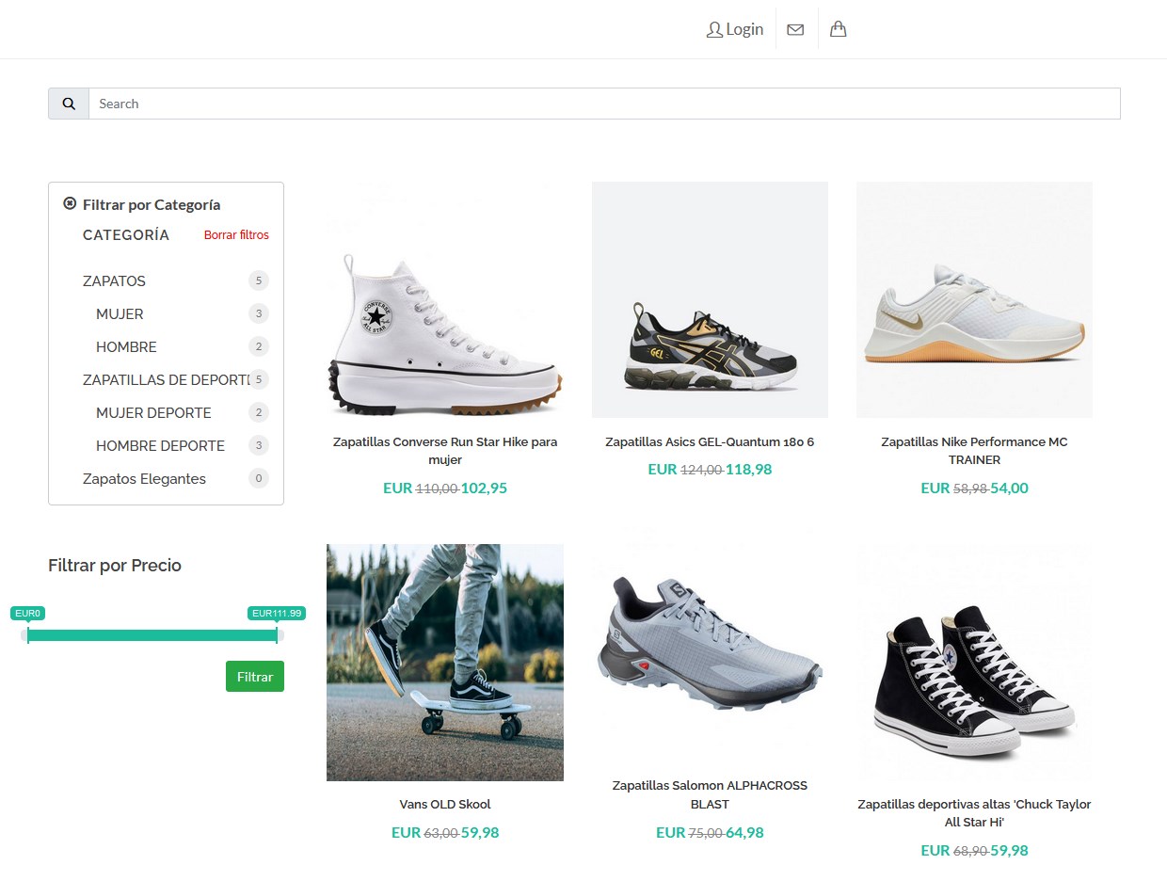Open the Chuck Taylor All Star Hi image
The image size is (1167, 881).
pos(974,662)
